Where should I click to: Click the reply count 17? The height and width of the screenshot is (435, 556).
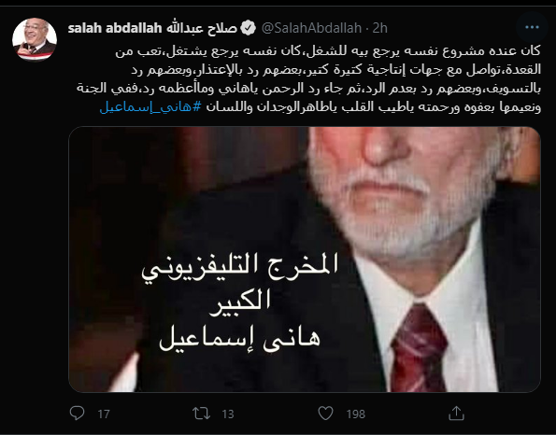tap(104, 414)
